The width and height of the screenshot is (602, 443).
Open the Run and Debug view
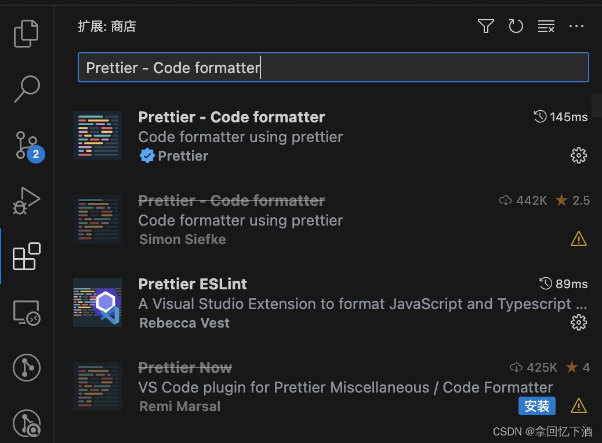tap(26, 200)
